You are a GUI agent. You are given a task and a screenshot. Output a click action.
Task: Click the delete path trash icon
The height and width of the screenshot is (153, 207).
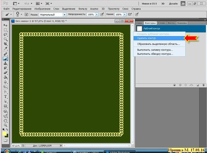pyautogui.click(x=203, y=85)
